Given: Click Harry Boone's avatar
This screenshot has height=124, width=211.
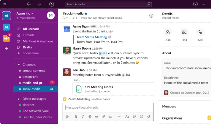Looking at the screenshot, I should (67, 50).
